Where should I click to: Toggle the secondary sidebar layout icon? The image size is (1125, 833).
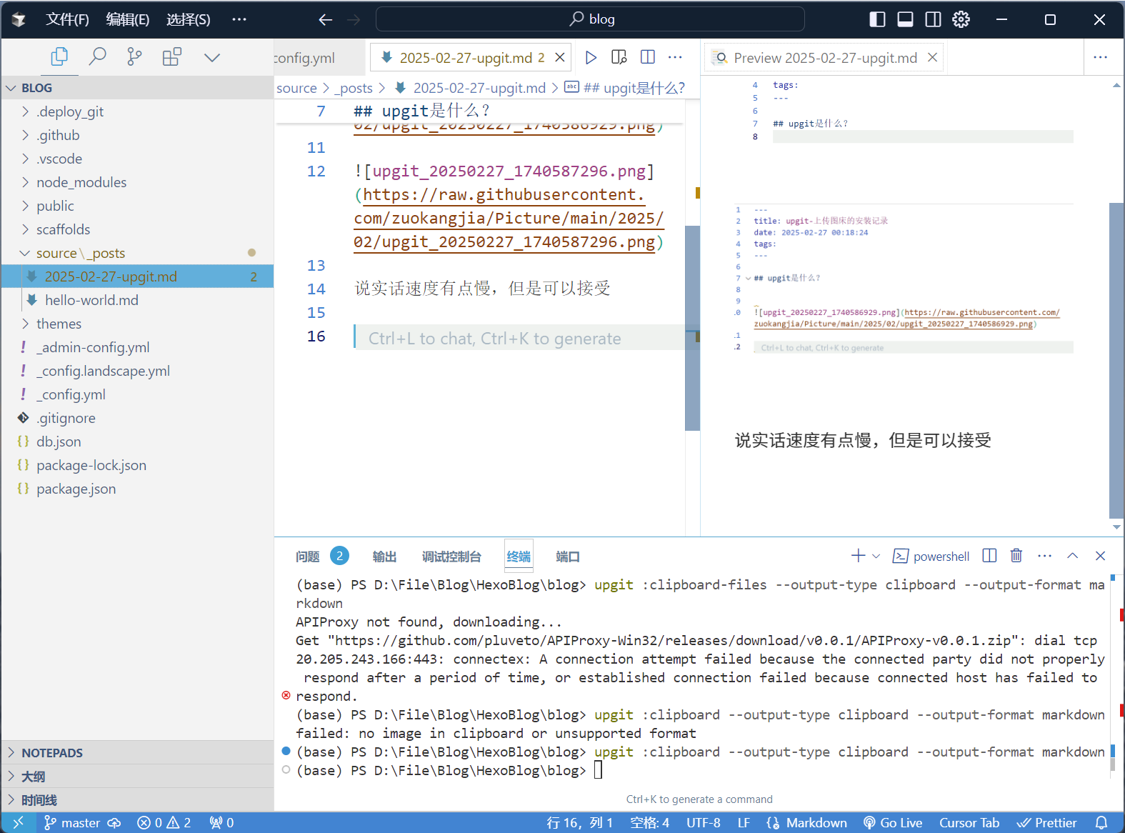click(933, 19)
